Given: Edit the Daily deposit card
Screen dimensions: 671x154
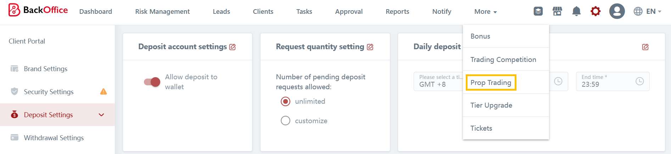Looking at the screenshot, I should [x=645, y=47].
